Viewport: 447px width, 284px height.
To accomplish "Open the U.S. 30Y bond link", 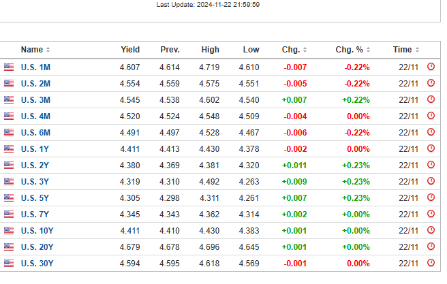I will point(37,263).
